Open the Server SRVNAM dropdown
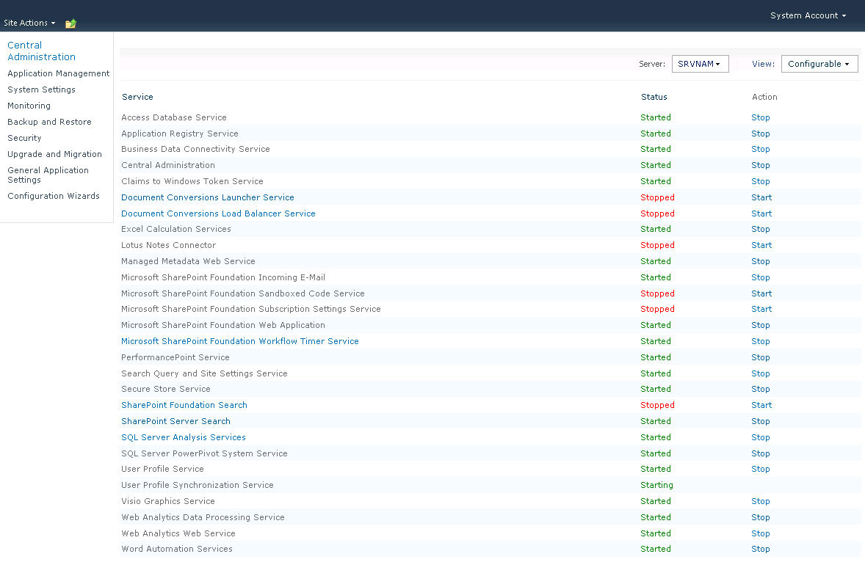Screen dimensions: 865x562 click(700, 64)
